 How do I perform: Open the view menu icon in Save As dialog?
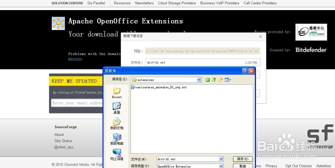click(228, 80)
